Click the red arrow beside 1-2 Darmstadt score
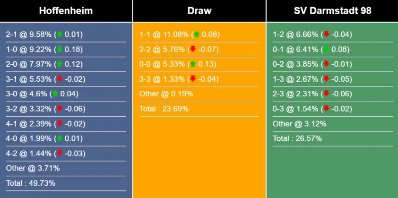Screen dimensions: 398x198 [x=326, y=34]
